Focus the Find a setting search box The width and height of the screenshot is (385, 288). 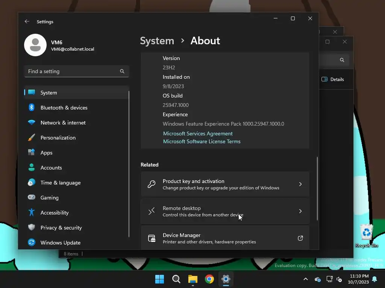click(x=76, y=71)
